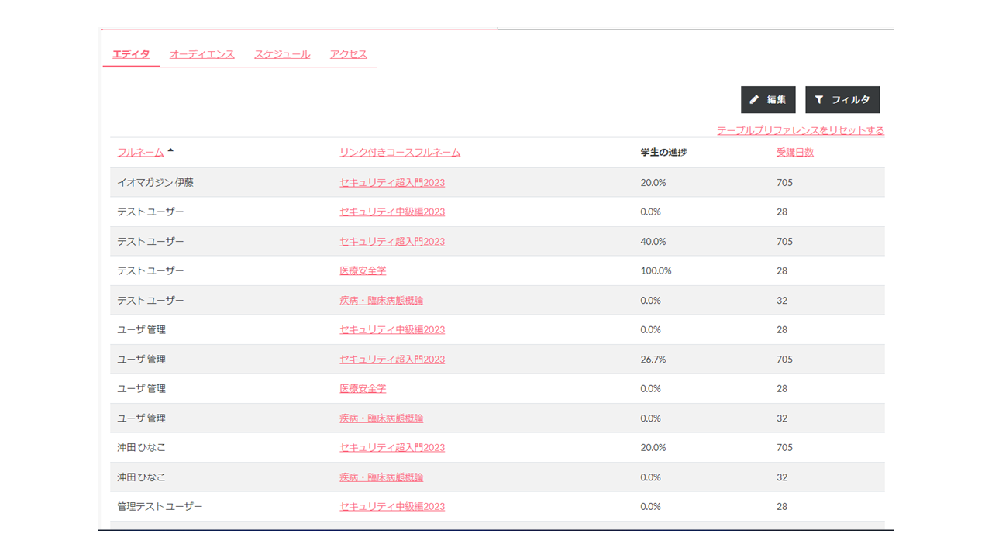Open セキュリティ超入門2023 link for 沖田 ひなこ
The height and width of the screenshot is (558, 992).
pyautogui.click(x=392, y=448)
